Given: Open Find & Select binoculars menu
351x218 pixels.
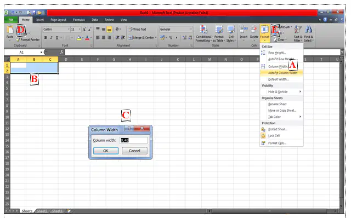Looking at the screenshot, I should pyautogui.click(x=308, y=33).
